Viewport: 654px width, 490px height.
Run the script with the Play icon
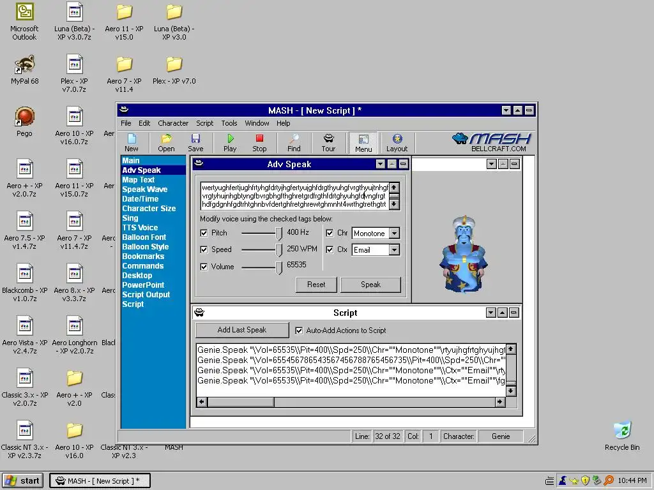(x=230, y=142)
